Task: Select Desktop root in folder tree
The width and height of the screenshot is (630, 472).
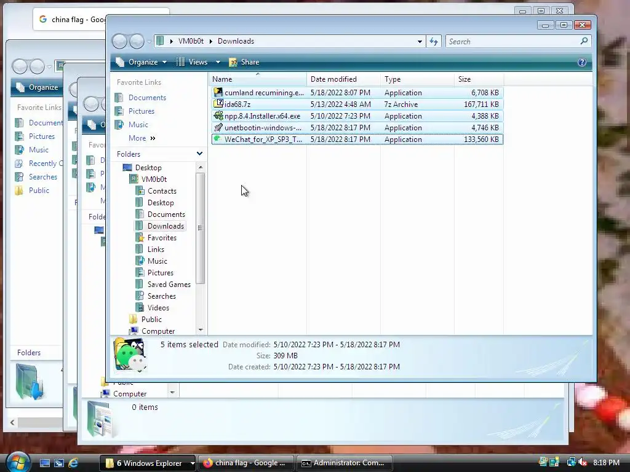Action: click(x=148, y=167)
